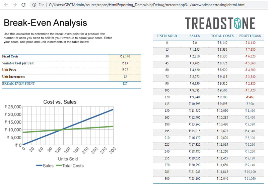Click the units sold cell 180
The width and height of the screenshot is (268, 188).
(x=167, y=124)
